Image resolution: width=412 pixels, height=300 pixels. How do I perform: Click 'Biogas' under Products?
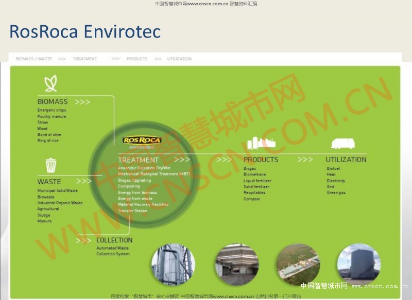(250, 168)
